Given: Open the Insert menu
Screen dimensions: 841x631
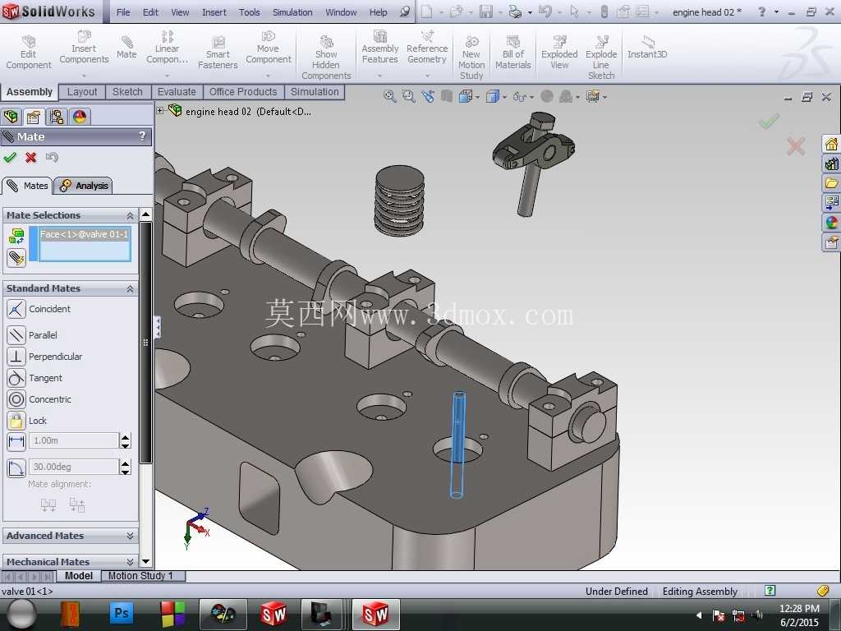Looking at the screenshot, I should (214, 12).
